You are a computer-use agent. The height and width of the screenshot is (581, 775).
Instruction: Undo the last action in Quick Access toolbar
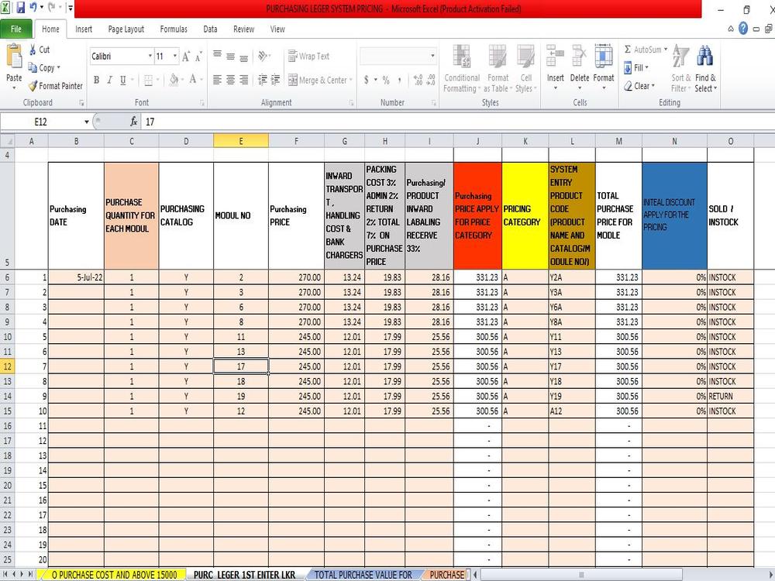point(33,8)
